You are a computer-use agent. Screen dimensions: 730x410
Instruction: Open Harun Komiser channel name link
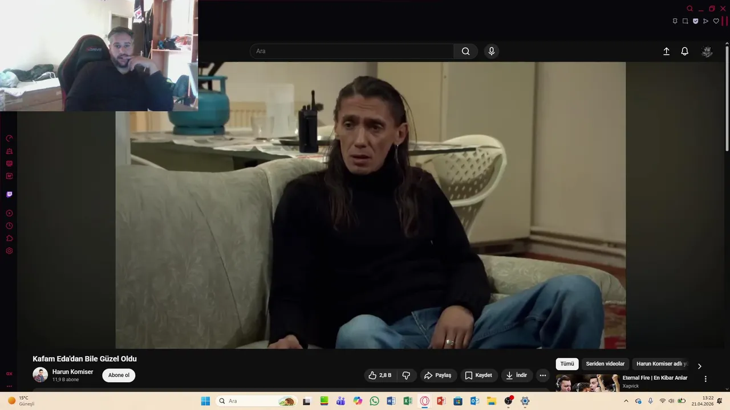72,372
